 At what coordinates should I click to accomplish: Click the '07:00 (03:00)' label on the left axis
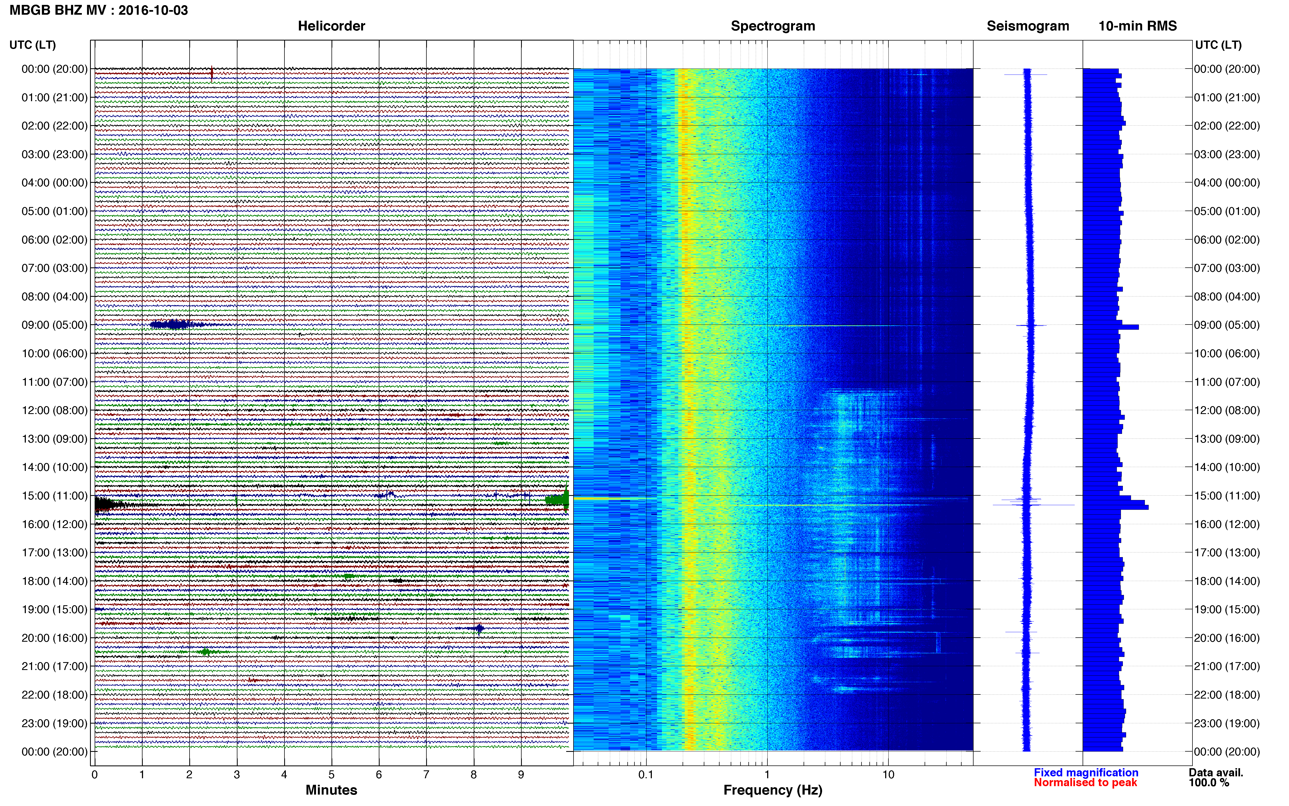[54, 268]
